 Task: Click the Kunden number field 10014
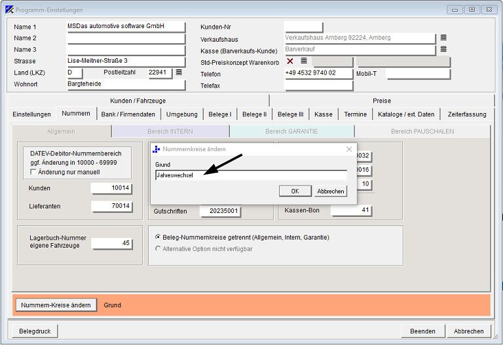click(x=111, y=188)
